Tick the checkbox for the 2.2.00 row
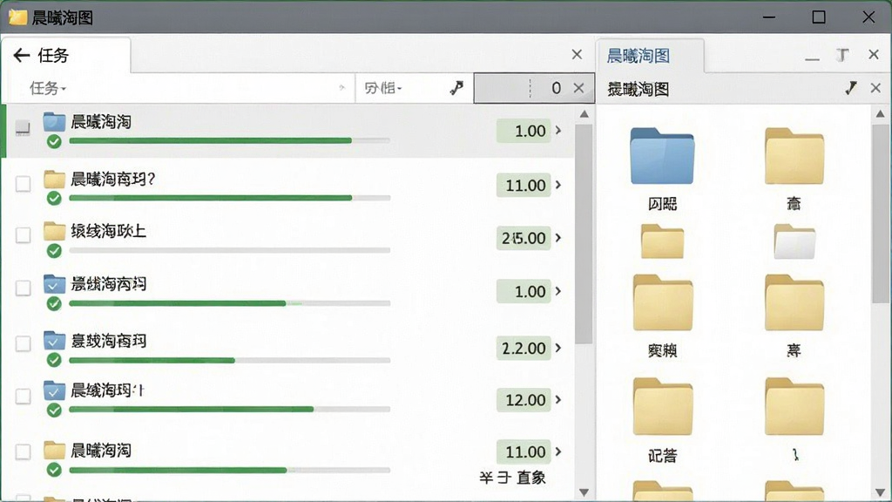892x502 pixels. click(x=23, y=343)
